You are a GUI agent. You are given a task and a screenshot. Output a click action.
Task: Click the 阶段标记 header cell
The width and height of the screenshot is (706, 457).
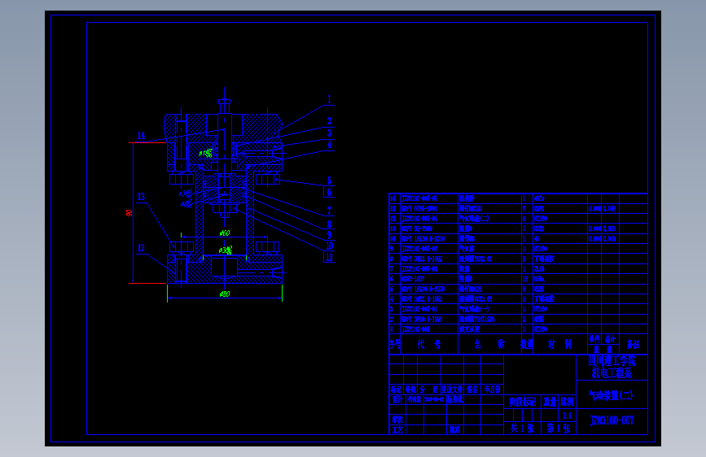pyautogui.click(x=522, y=402)
